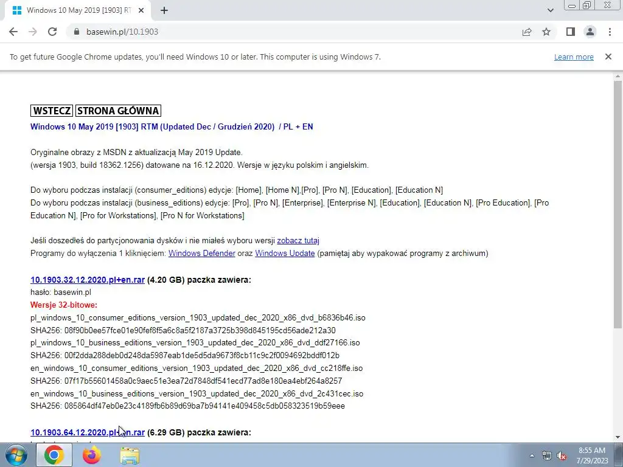The height and width of the screenshot is (467, 623).
Task: Download 10.1903.64.12.2020.pl+en.rar
Action: click(x=88, y=432)
